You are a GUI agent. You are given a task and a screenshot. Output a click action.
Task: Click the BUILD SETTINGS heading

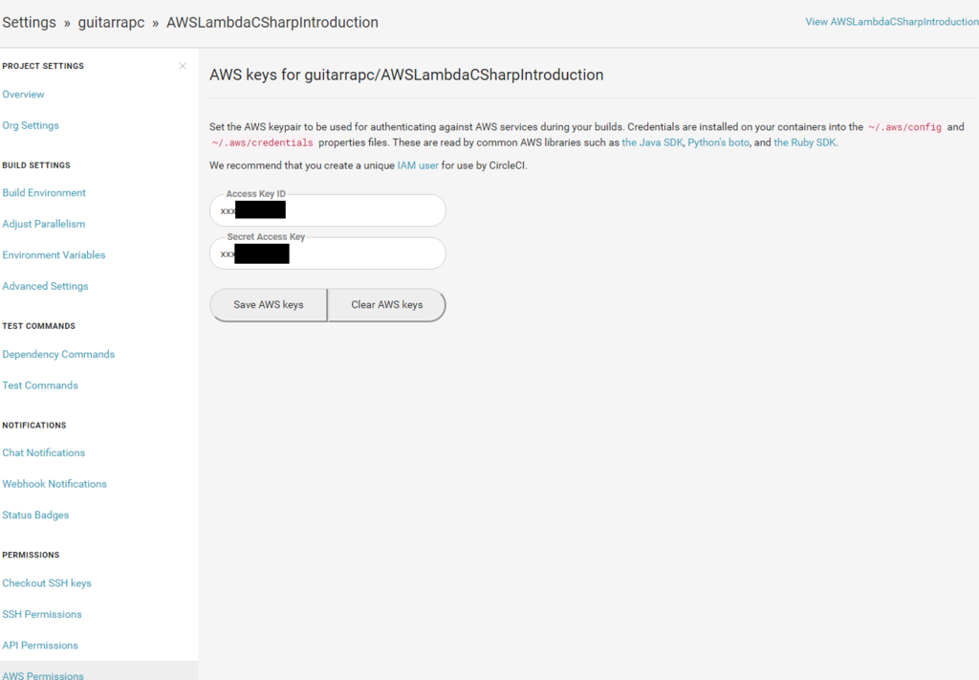tap(36, 165)
